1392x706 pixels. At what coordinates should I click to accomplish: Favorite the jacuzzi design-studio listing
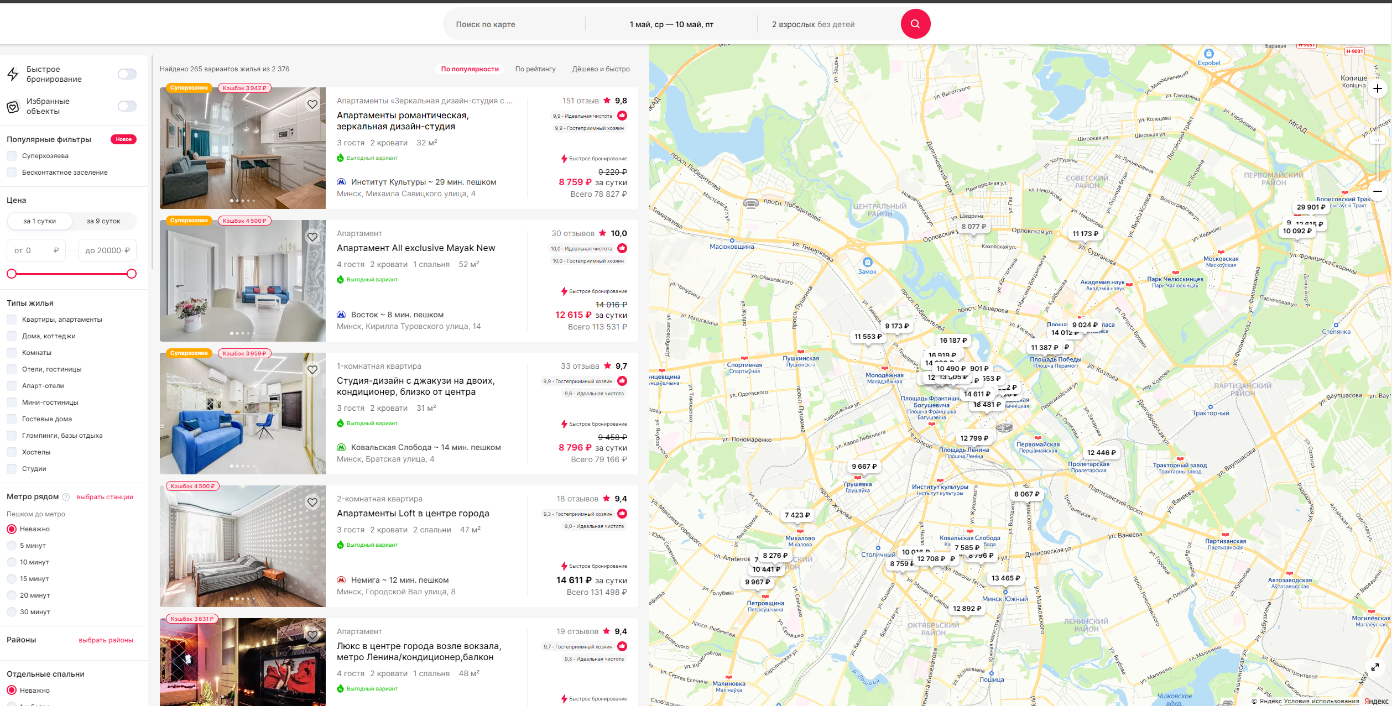pos(312,370)
